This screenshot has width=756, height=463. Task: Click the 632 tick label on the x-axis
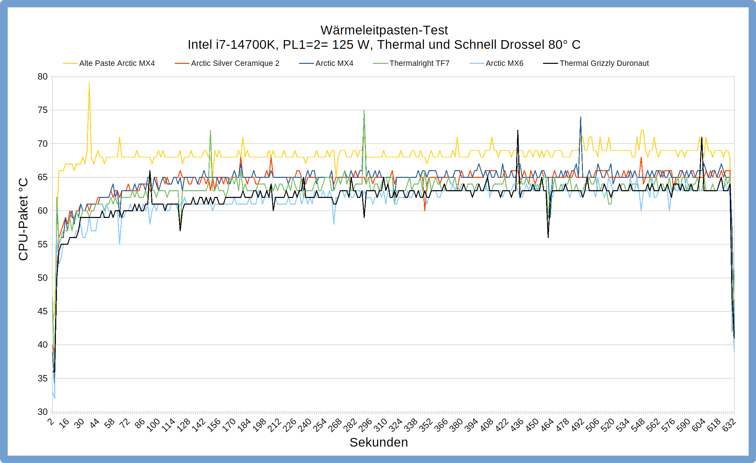click(729, 425)
